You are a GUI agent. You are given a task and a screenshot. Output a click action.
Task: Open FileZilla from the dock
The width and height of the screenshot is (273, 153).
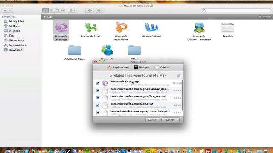click(208, 151)
